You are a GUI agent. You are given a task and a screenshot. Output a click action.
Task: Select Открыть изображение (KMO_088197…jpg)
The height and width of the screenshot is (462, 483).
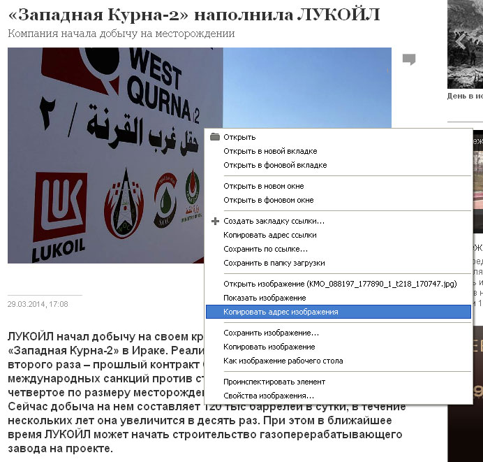coord(339,284)
